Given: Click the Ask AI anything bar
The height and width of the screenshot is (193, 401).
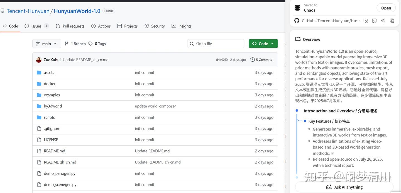Looking at the screenshot, I should point(344,187).
